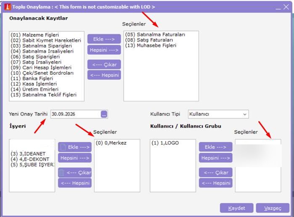Select (10) Çek/Senet Bordroları

coord(42,73)
